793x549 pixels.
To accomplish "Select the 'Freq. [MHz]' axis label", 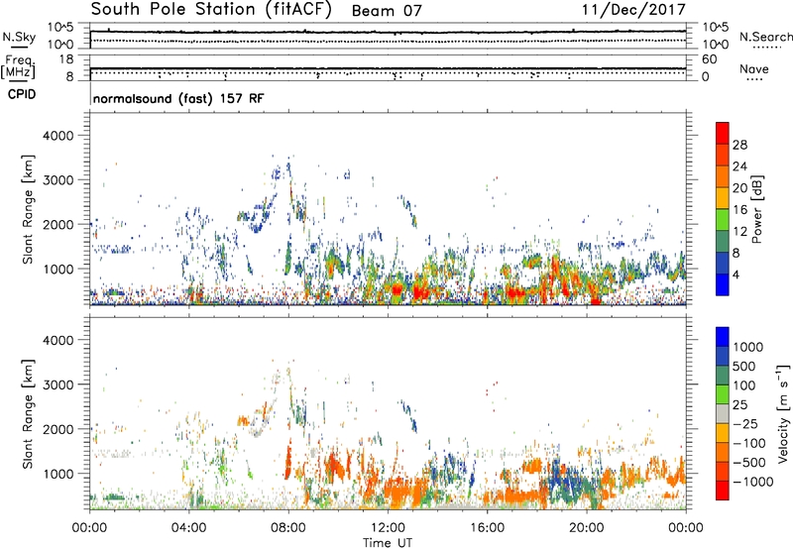I will click(x=18, y=67).
